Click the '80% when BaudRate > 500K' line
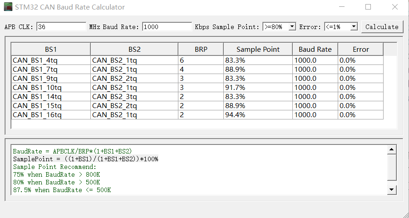Image resolution: width=409 pixels, height=218 pixels. [57, 182]
